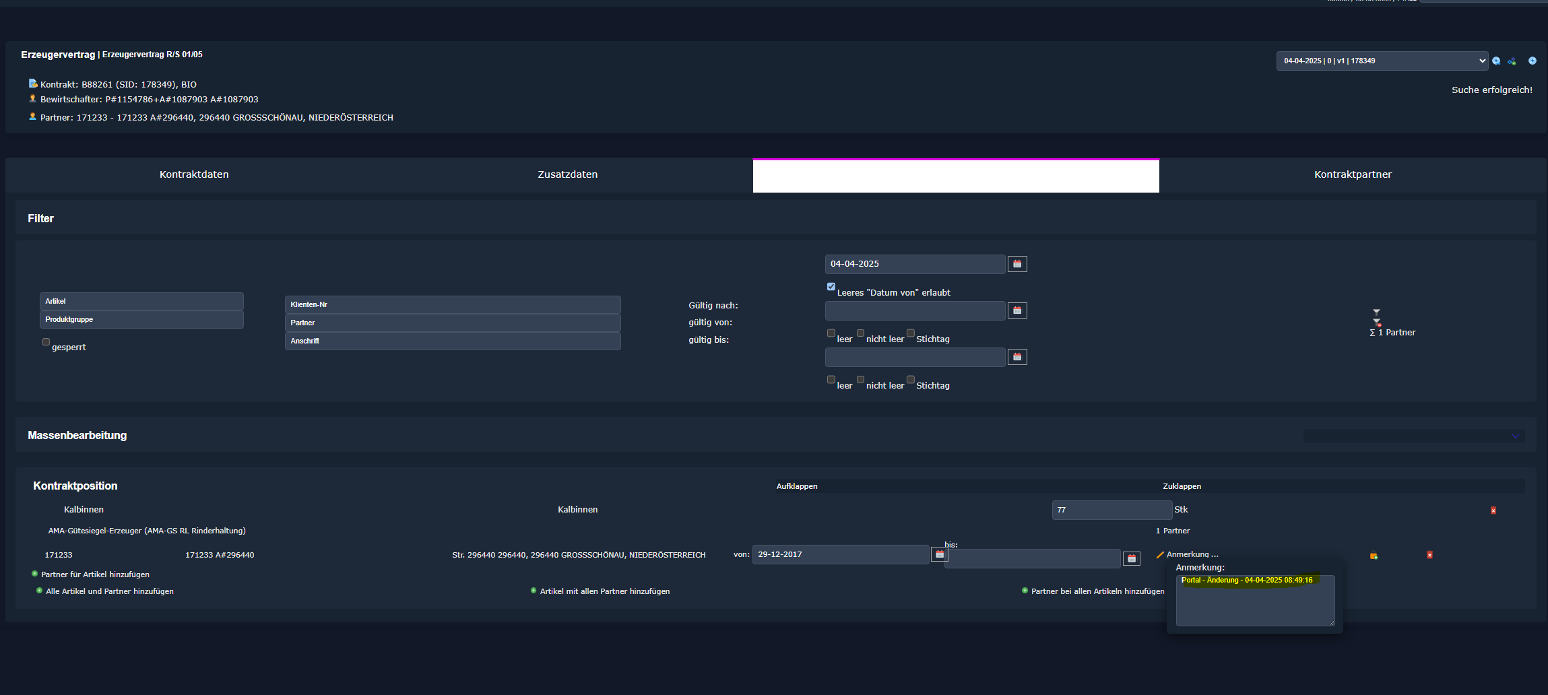The image size is (1548, 695).
Task: Switch to the Kontraktdaten tab
Action: pyautogui.click(x=194, y=174)
